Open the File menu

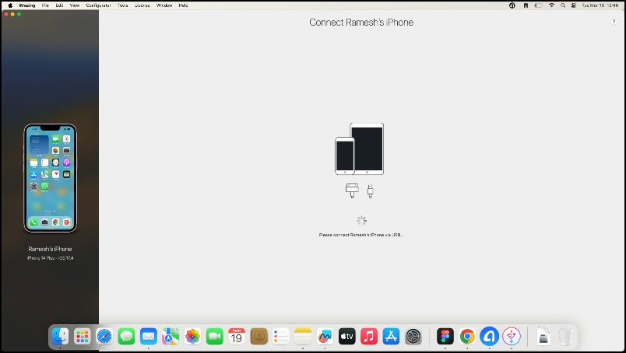pyautogui.click(x=45, y=5)
